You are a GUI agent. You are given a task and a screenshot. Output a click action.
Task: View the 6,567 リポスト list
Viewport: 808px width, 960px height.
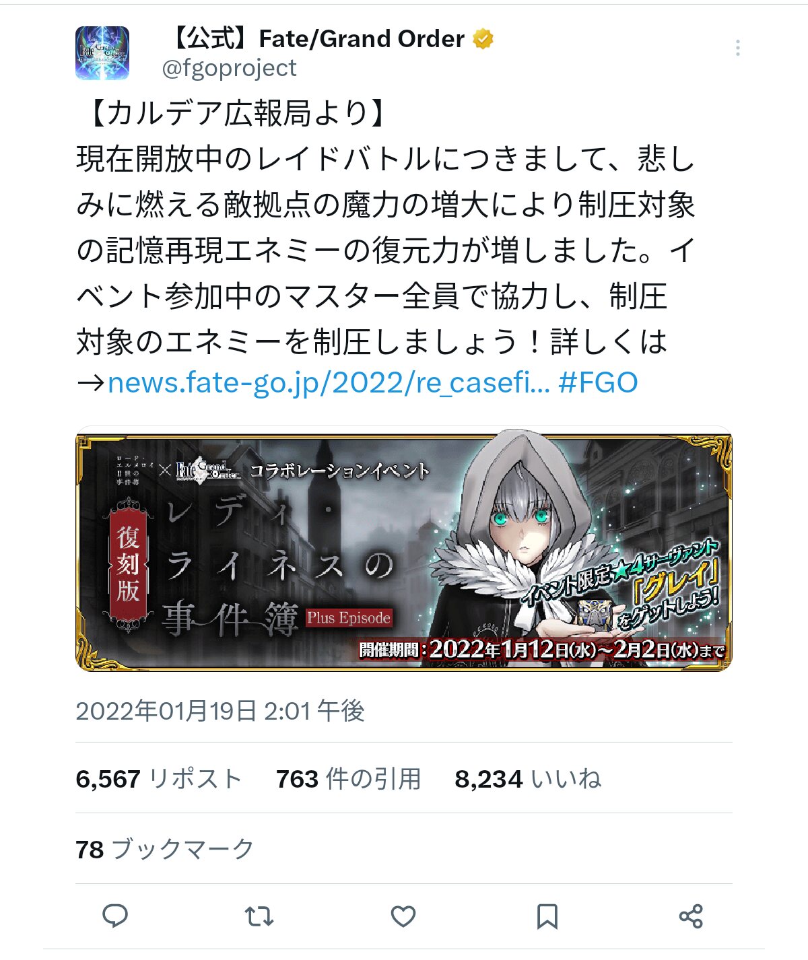coord(159,779)
